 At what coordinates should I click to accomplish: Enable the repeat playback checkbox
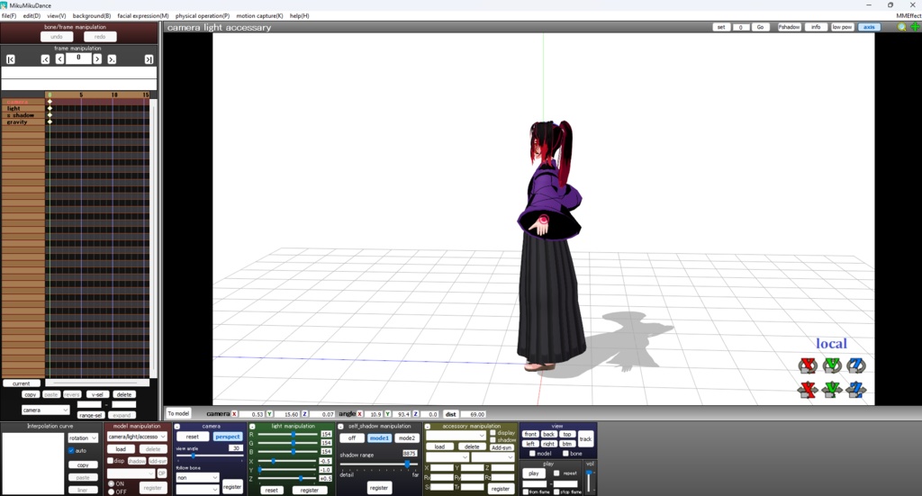click(x=556, y=473)
